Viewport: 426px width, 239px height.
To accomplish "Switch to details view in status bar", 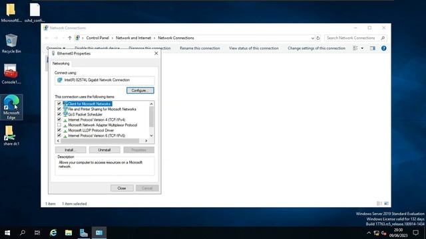I will tap(379, 204).
